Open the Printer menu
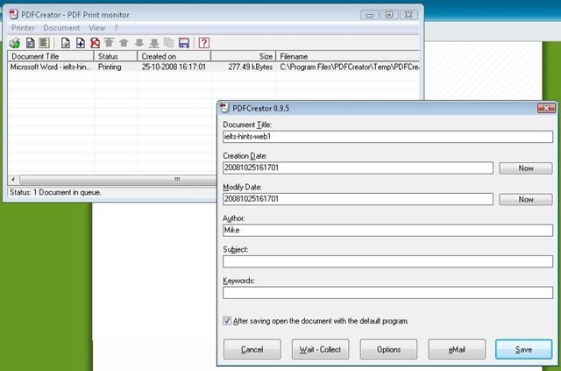Image resolution: width=561 pixels, height=371 pixels. click(x=23, y=28)
